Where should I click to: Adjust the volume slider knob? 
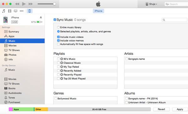(x=55, y=4)
